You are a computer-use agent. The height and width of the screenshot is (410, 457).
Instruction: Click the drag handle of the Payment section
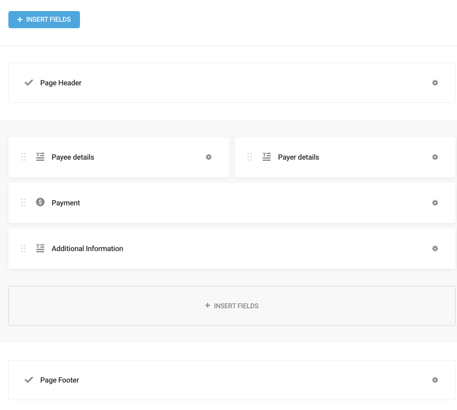point(23,203)
